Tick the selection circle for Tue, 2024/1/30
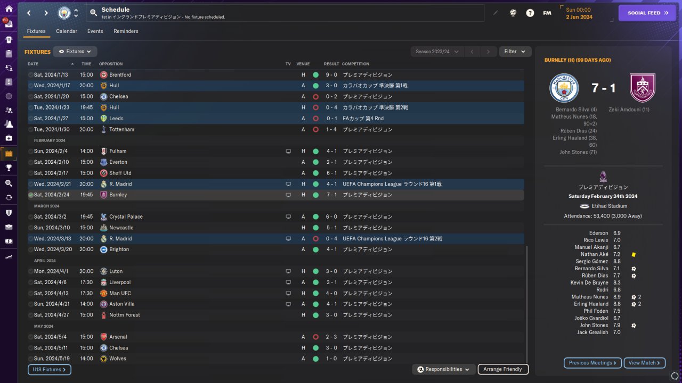This screenshot has height=383, width=682. 30,129
